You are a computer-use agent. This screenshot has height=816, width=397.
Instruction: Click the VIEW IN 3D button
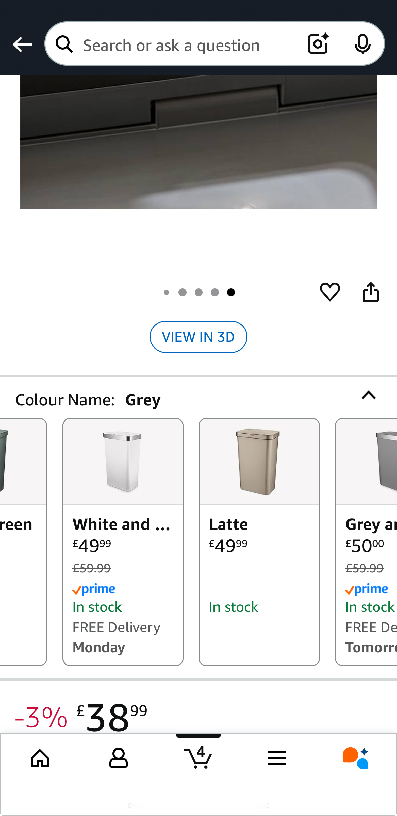(198, 337)
